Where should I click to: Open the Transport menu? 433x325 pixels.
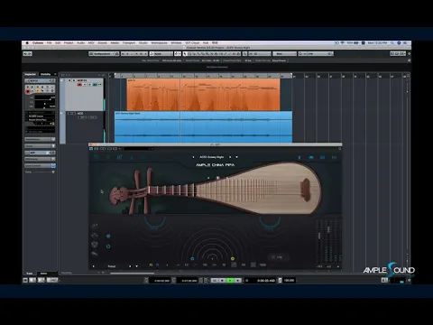click(x=129, y=43)
